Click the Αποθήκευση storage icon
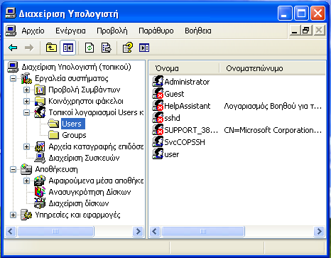Viewport: 331px width, 258px height. (x=26, y=169)
